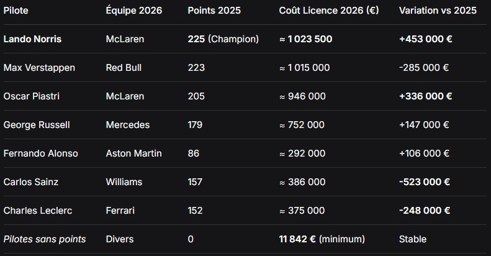Select the George Russell row name
The height and width of the screenshot is (256, 491).
[x=37, y=125]
